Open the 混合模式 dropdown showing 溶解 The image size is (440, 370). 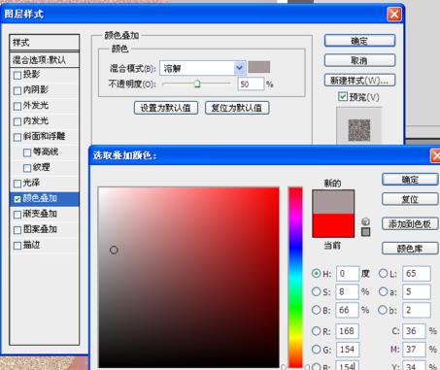[x=203, y=68]
